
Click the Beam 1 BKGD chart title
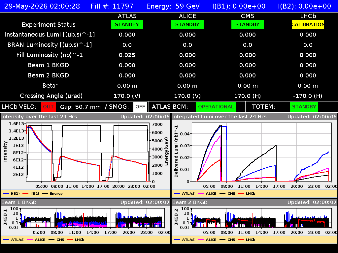pos(19,203)
